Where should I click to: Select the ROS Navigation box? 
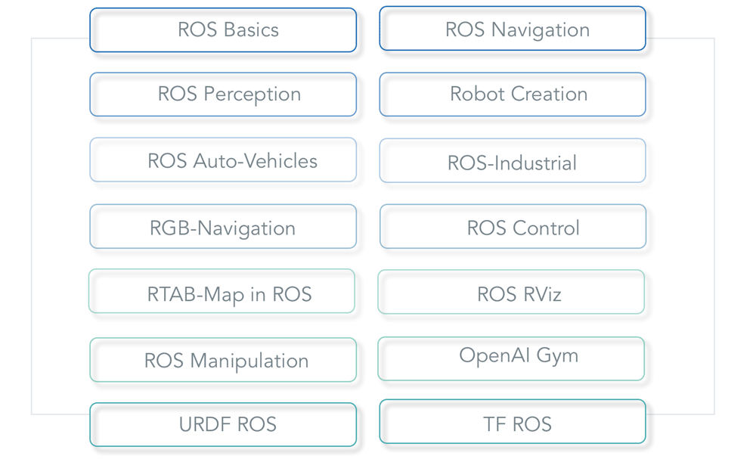(x=513, y=29)
